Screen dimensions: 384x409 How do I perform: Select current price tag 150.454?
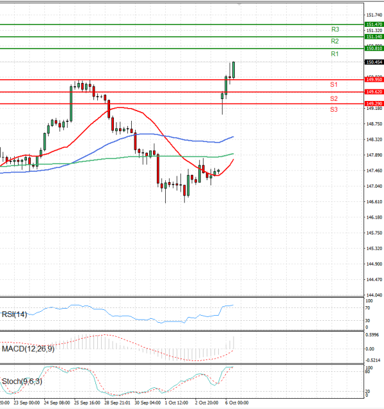[x=374, y=62]
